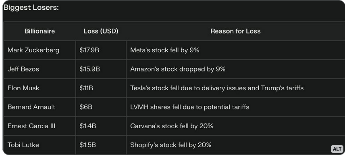Screen dimensions: 345x155
Task: Select the Ernest Garcia III name cell
Action: click(x=31, y=126)
